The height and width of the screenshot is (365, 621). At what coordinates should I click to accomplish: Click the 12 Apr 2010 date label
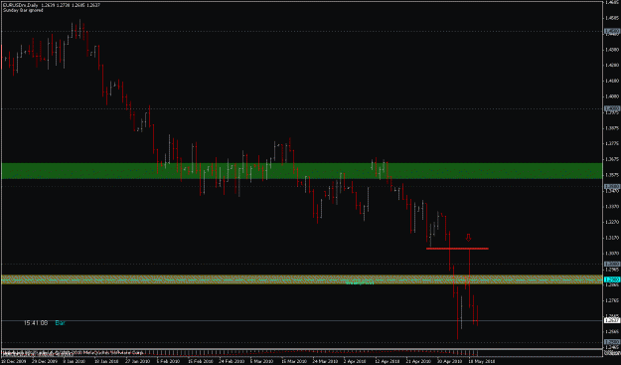point(388,361)
